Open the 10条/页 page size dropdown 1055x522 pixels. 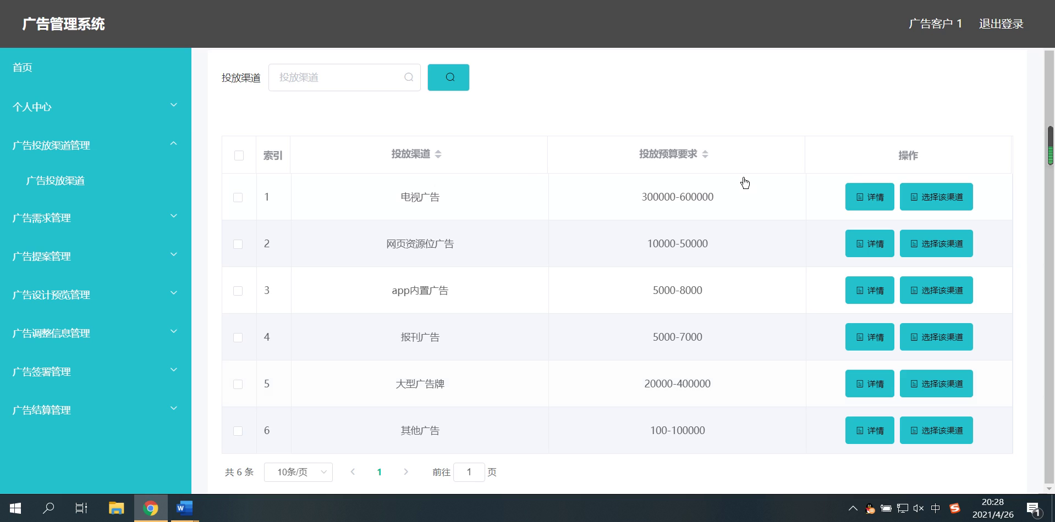[298, 472]
